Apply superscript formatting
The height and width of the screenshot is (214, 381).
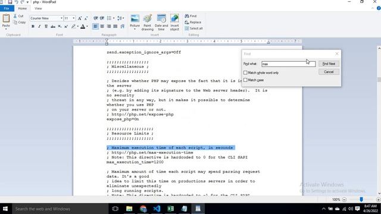click(66, 26)
